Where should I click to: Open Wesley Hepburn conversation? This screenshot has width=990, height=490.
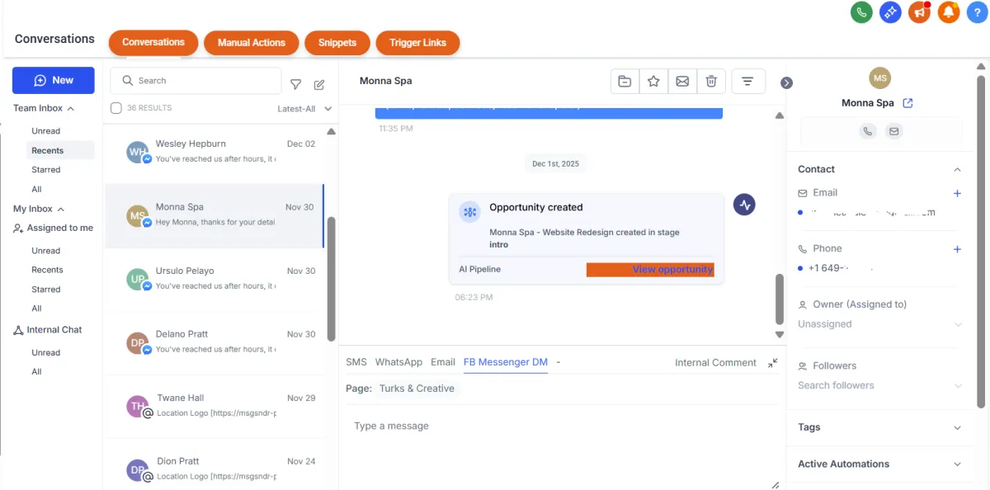pyautogui.click(x=214, y=152)
